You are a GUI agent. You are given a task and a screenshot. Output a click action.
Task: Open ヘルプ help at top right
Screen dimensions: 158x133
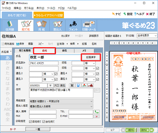point(139,14)
